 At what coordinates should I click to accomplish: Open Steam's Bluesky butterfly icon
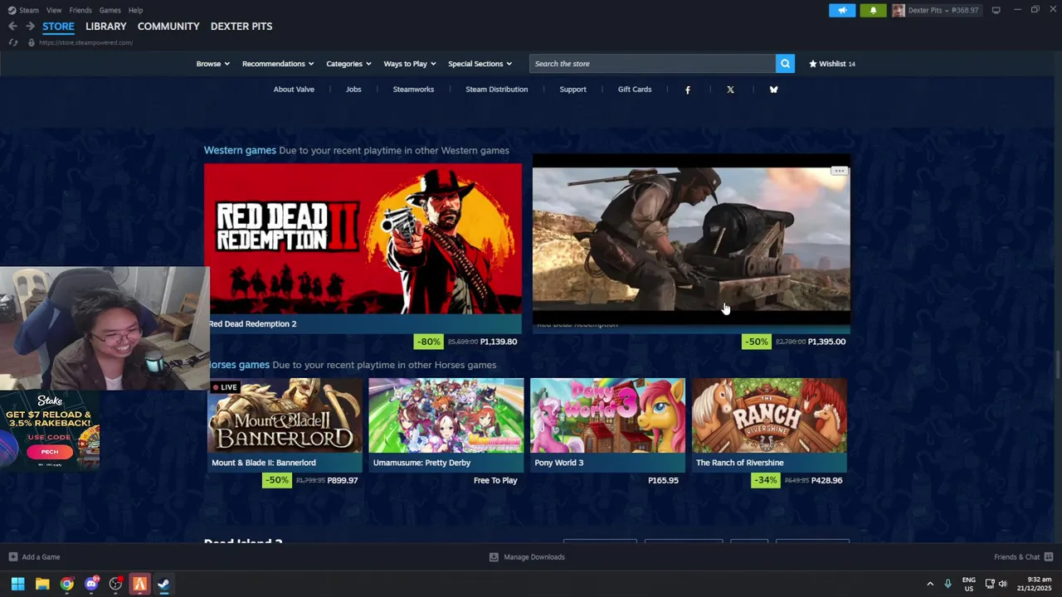(773, 90)
